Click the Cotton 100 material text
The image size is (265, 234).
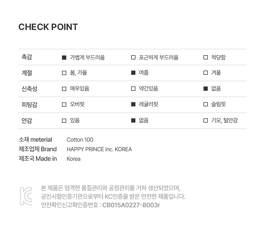(80, 140)
